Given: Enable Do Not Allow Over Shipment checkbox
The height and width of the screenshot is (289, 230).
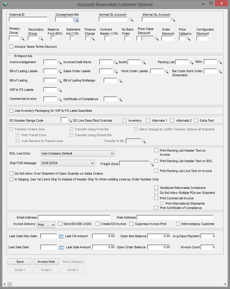Looking at the screenshot, I should (x=11, y=173).
